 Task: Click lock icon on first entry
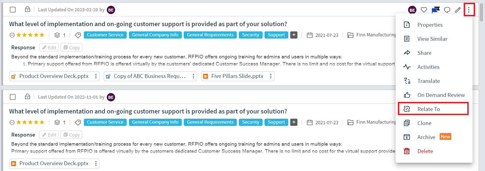click(x=27, y=9)
